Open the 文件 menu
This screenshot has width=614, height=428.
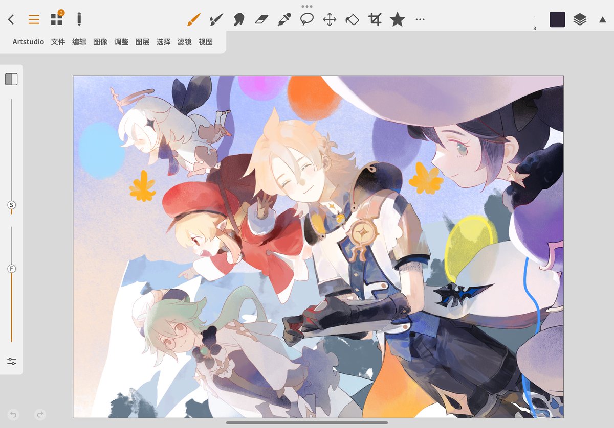[58, 42]
